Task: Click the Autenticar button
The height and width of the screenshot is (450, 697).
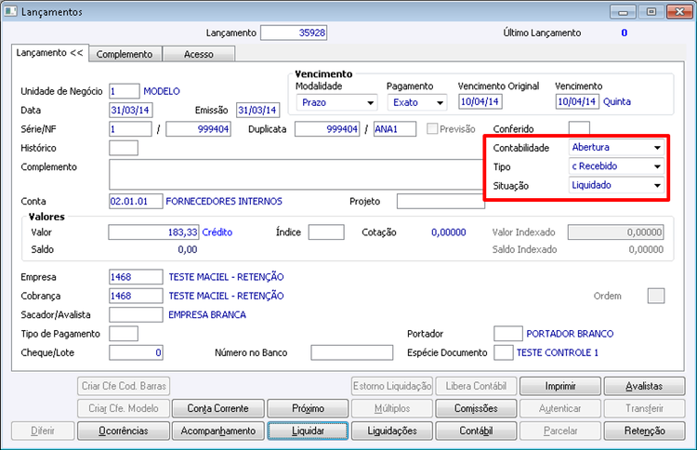Action: click(x=560, y=408)
